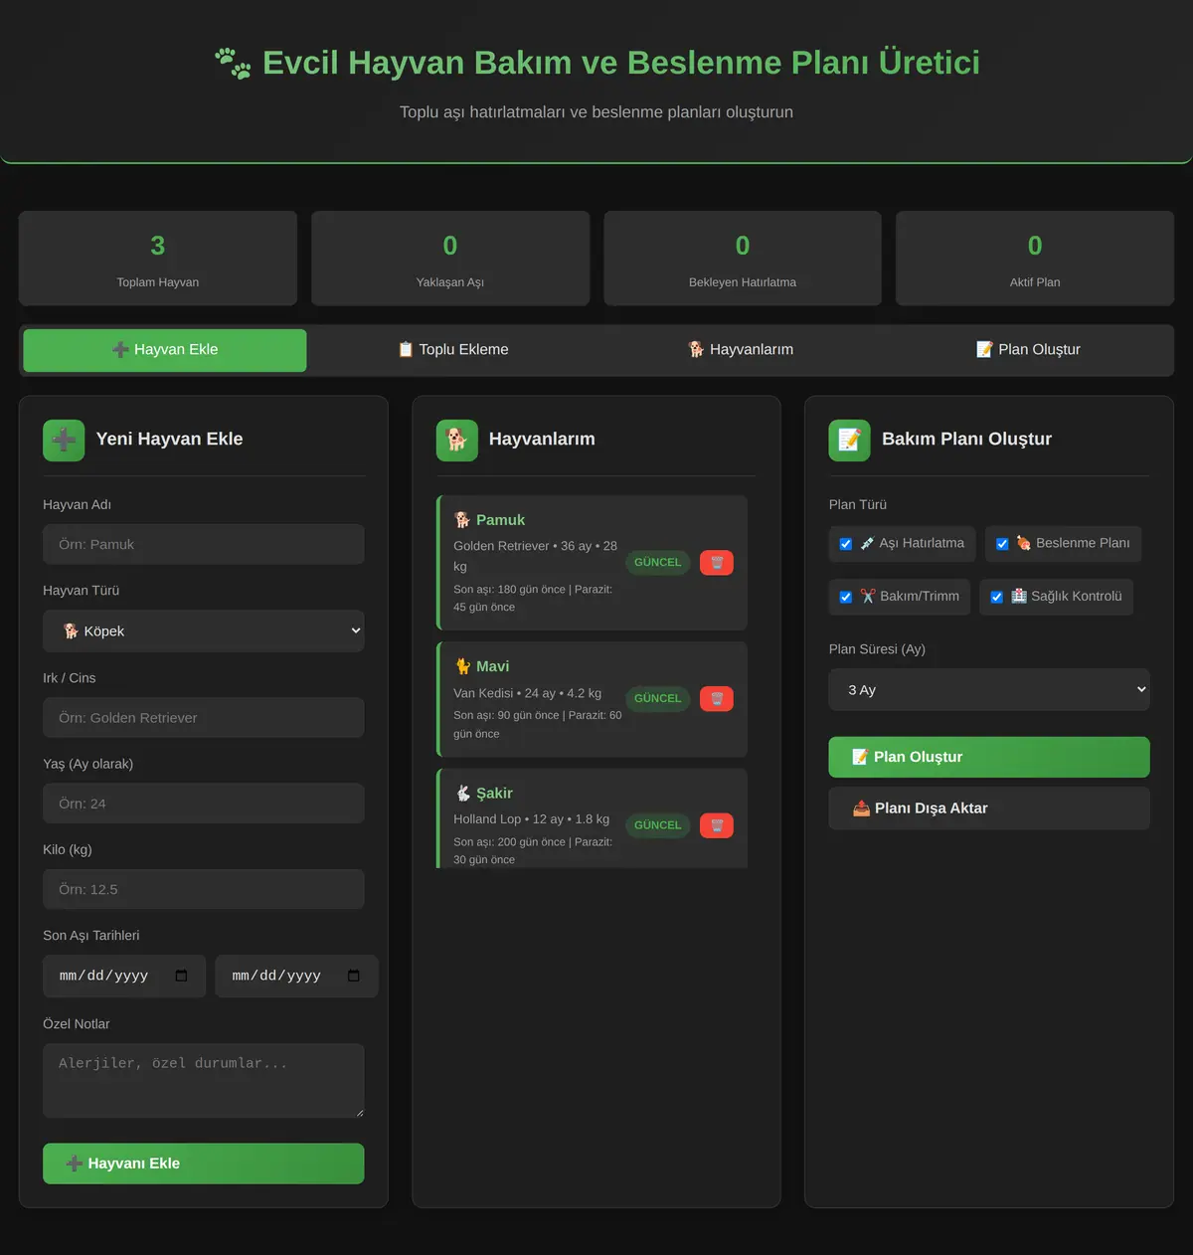Click the cat icon next to Mavi
Screen dimensions: 1193x1255
point(462,666)
